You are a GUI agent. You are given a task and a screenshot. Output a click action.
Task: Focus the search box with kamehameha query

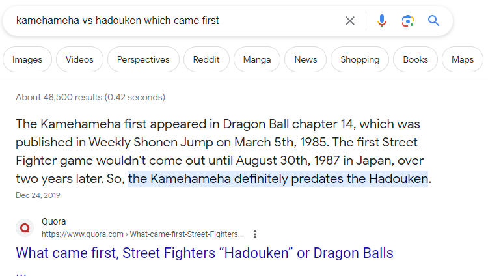coord(176,21)
